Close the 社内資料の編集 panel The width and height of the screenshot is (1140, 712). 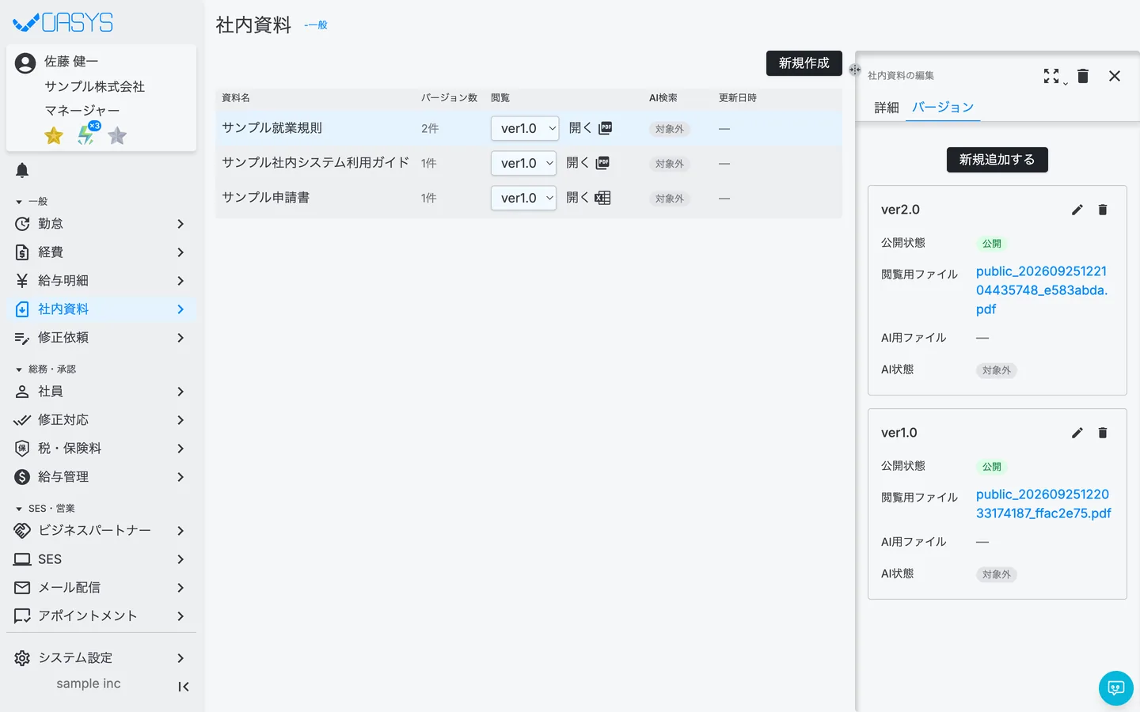[1115, 76]
